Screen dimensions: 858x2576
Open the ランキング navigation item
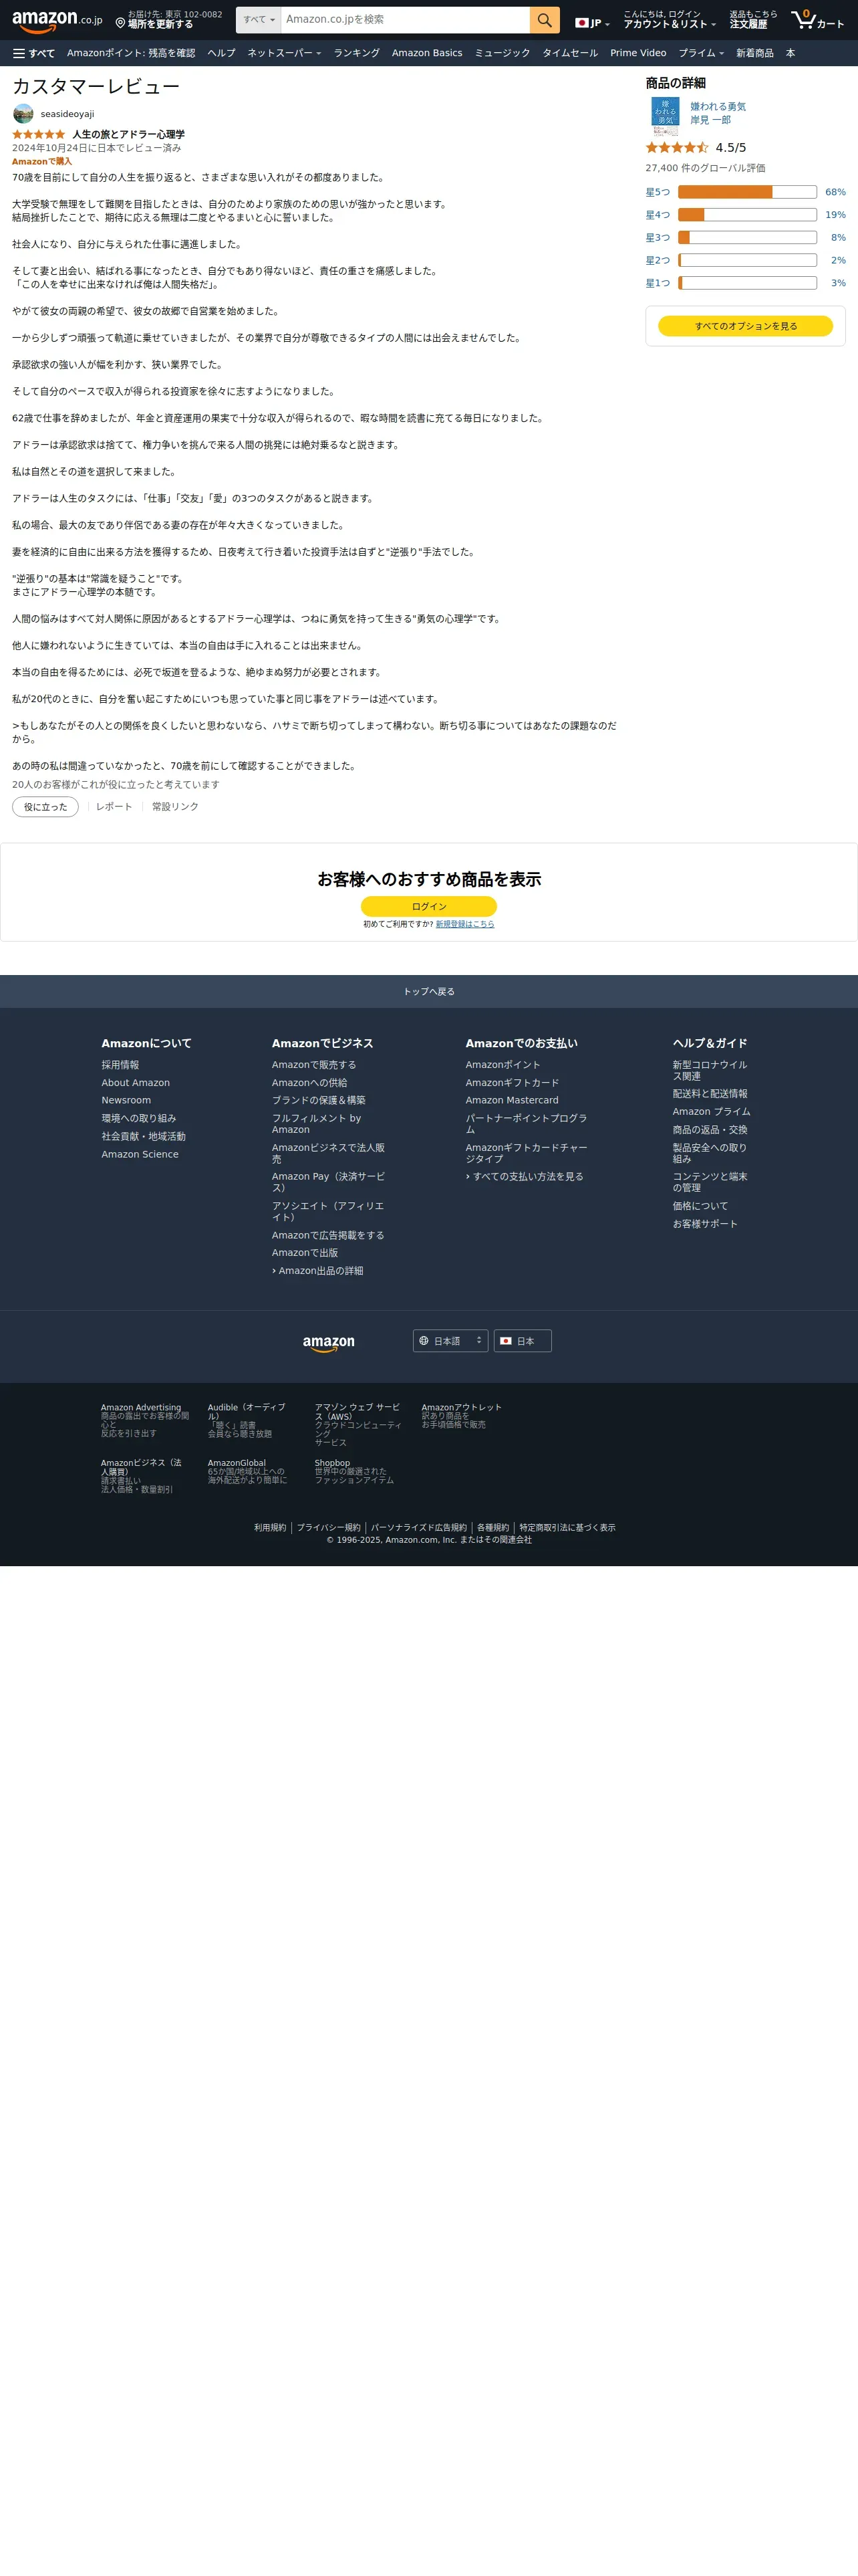click(357, 53)
